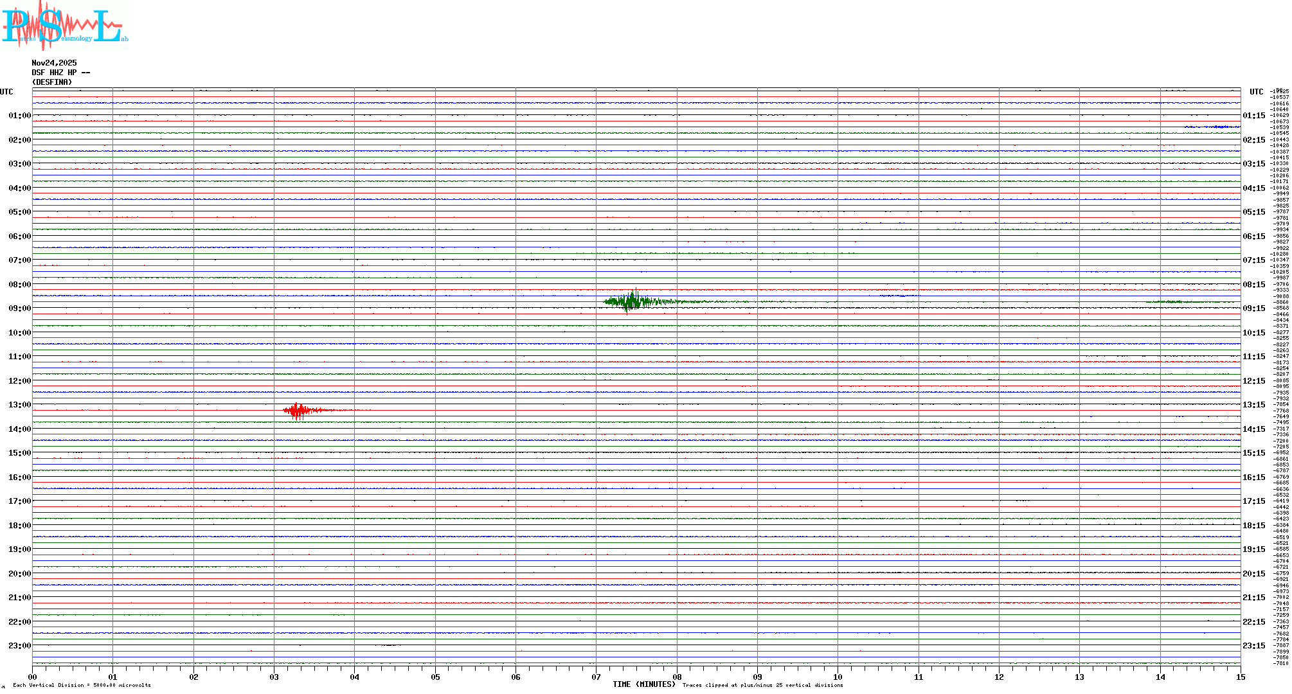Viewport: 1292px width, 694px height.
Task: Click minute marker 07 on bottom axis
Action: pyautogui.click(x=597, y=677)
